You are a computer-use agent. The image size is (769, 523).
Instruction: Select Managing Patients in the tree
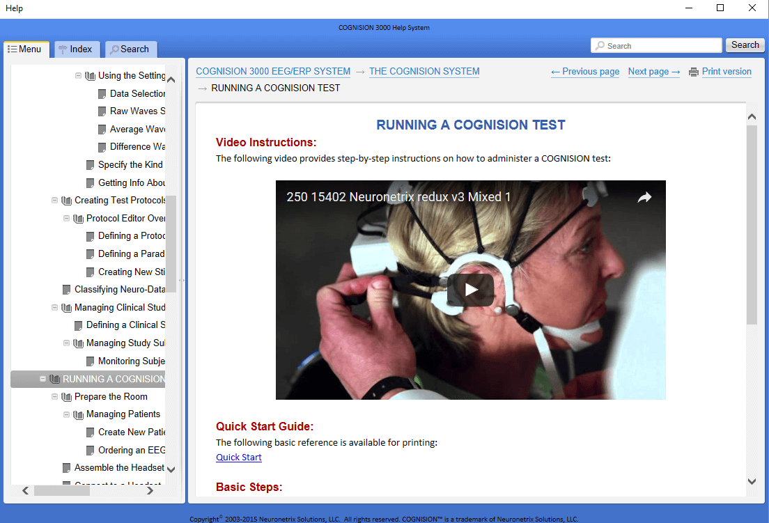[x=123, y=414]
